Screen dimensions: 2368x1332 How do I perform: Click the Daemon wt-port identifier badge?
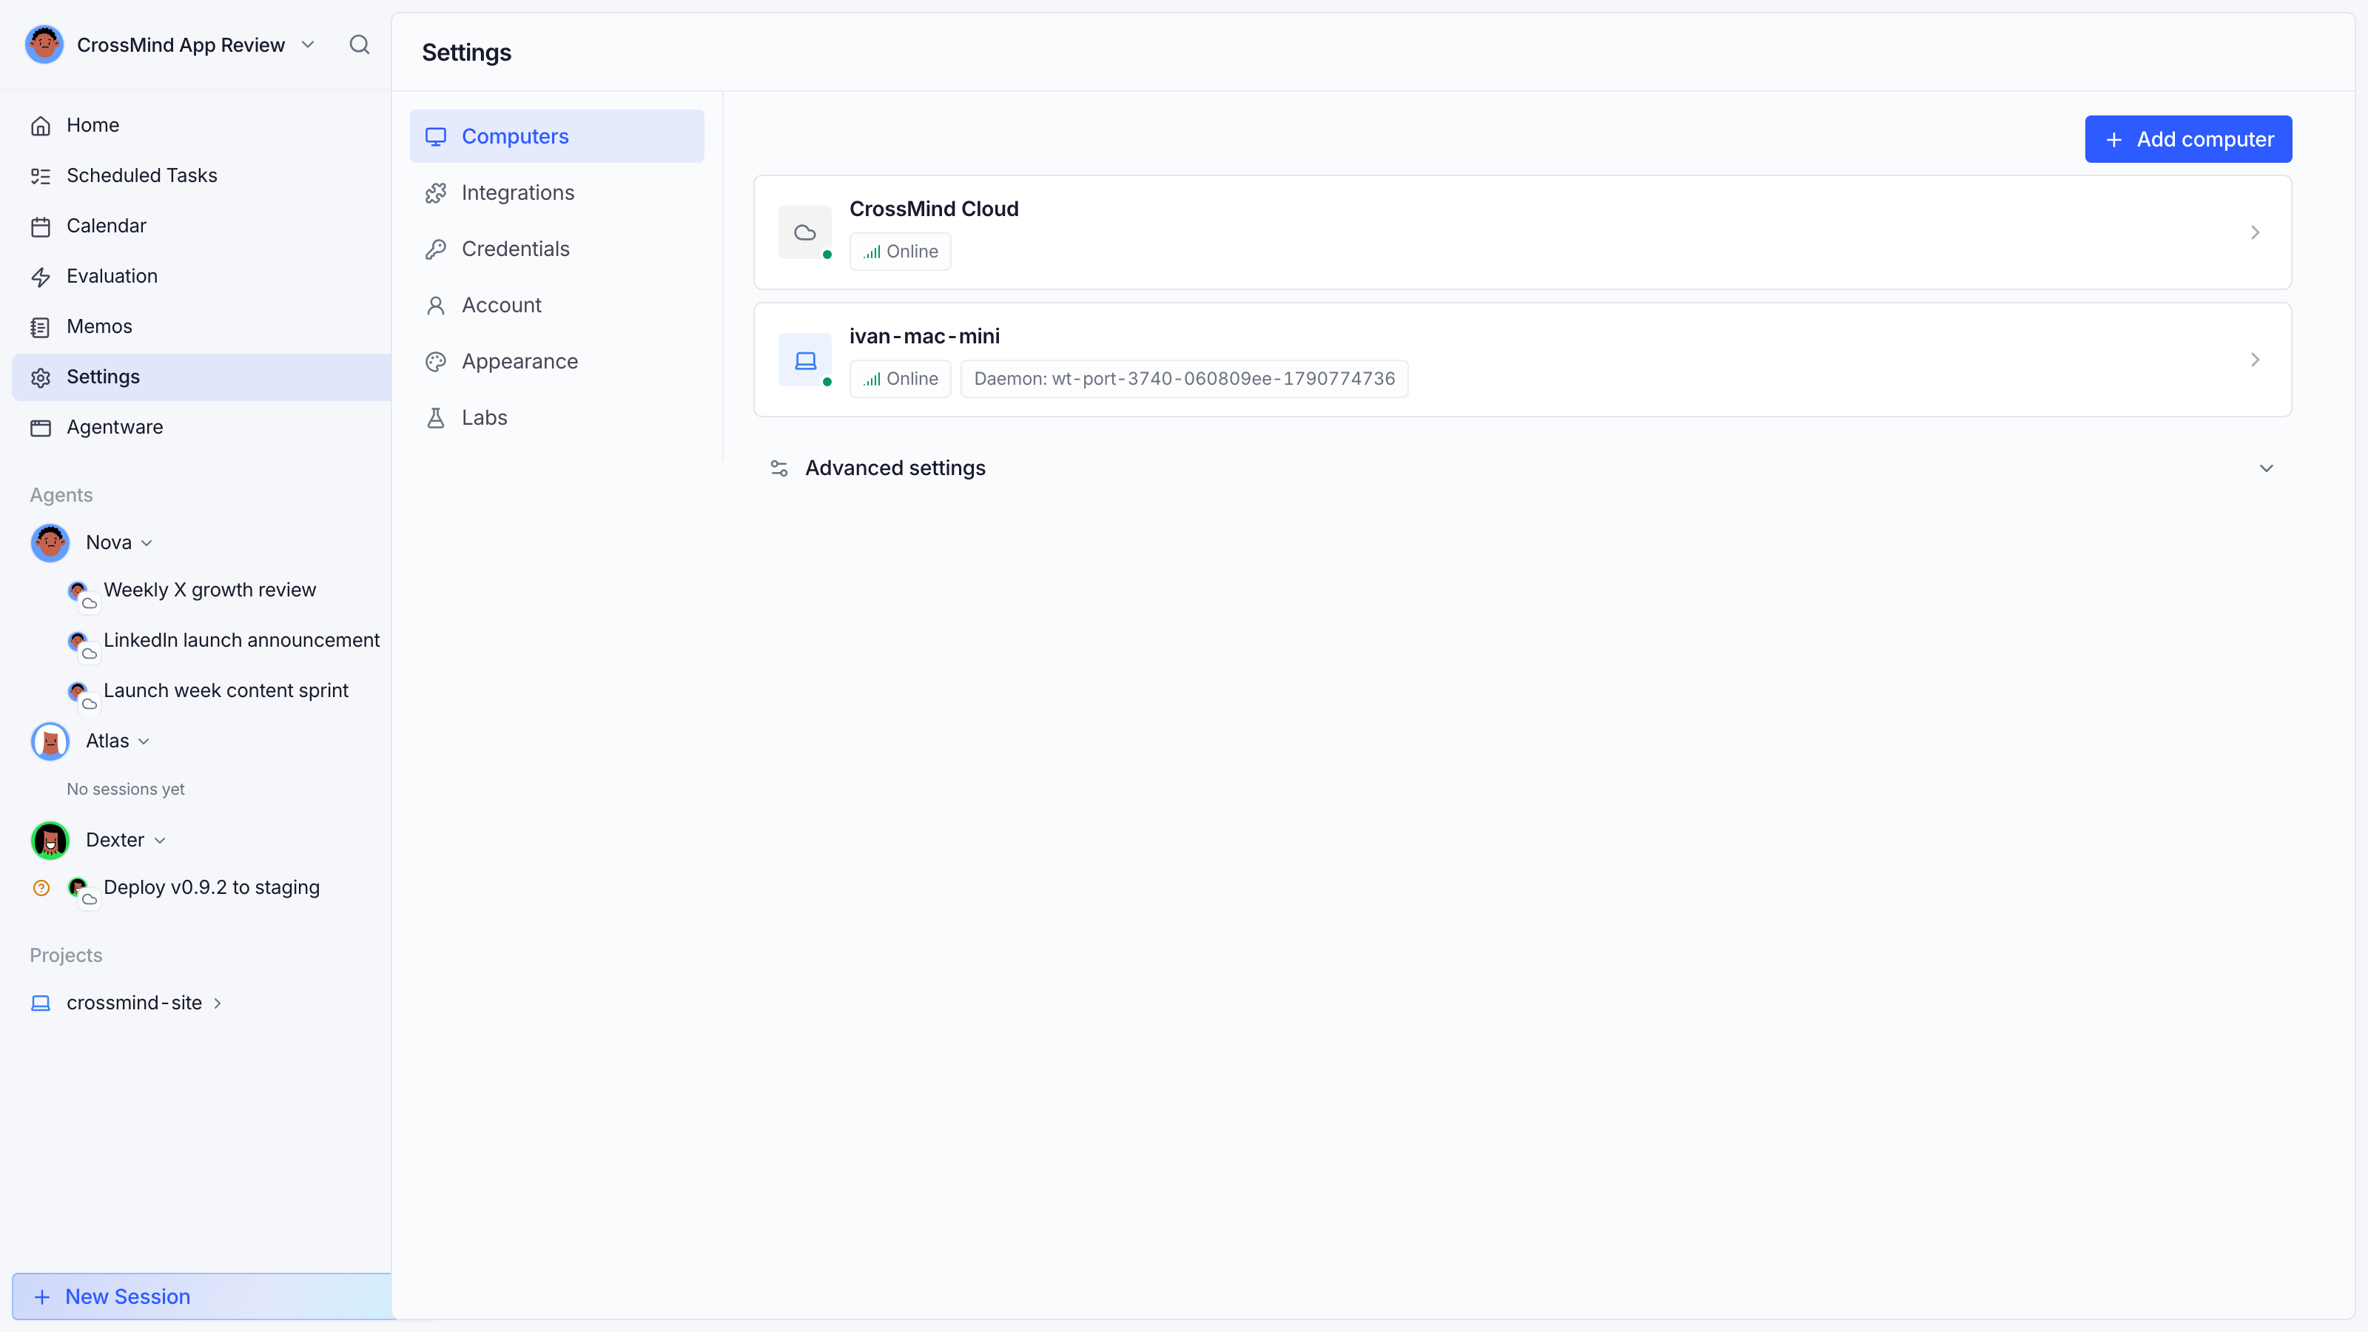coord(1184,379)
